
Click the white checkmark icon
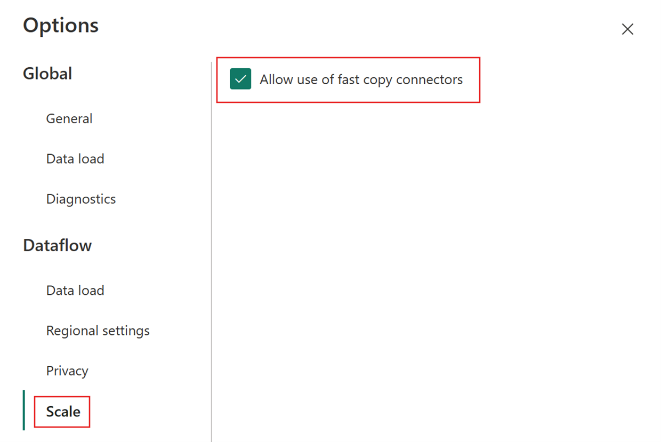(x=240, y=79)
